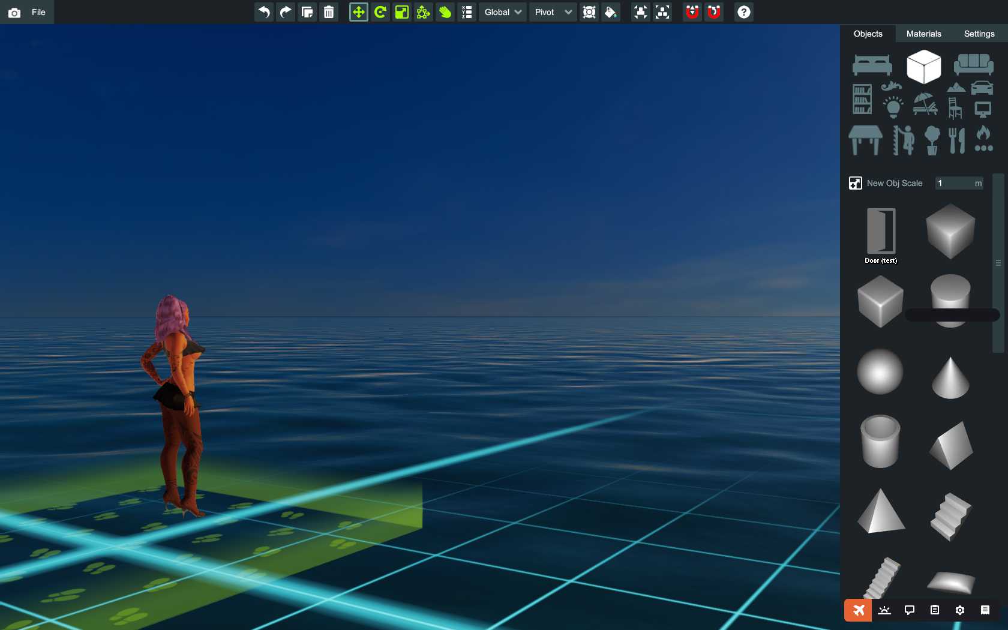Click the undo arrow in toolbar
Image resolution: width=1008 pixels, height=630 pixels.
(x=264, y=12)
